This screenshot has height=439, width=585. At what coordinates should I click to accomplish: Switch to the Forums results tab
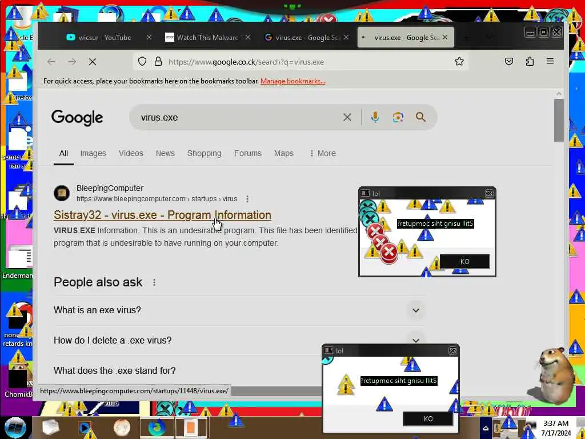(248, 153)
